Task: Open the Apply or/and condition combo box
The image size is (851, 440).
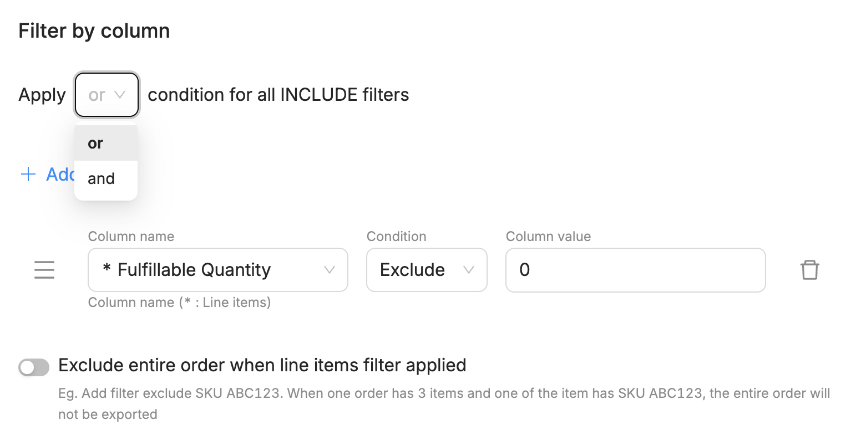Action: tap(107, 95)
